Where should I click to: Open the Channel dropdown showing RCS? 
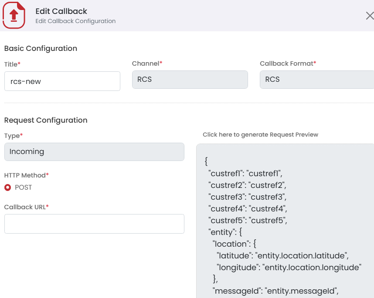tap(190, 80)
